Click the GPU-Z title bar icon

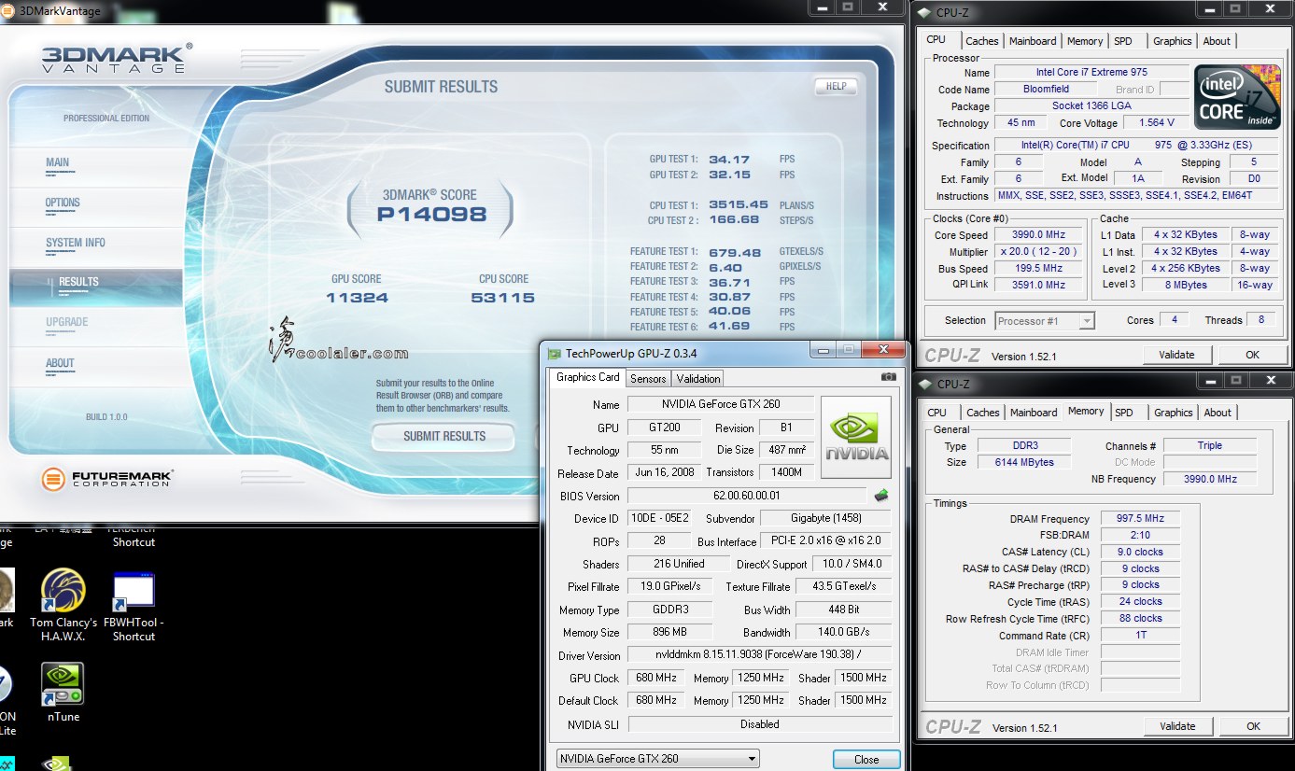[554, 354]
